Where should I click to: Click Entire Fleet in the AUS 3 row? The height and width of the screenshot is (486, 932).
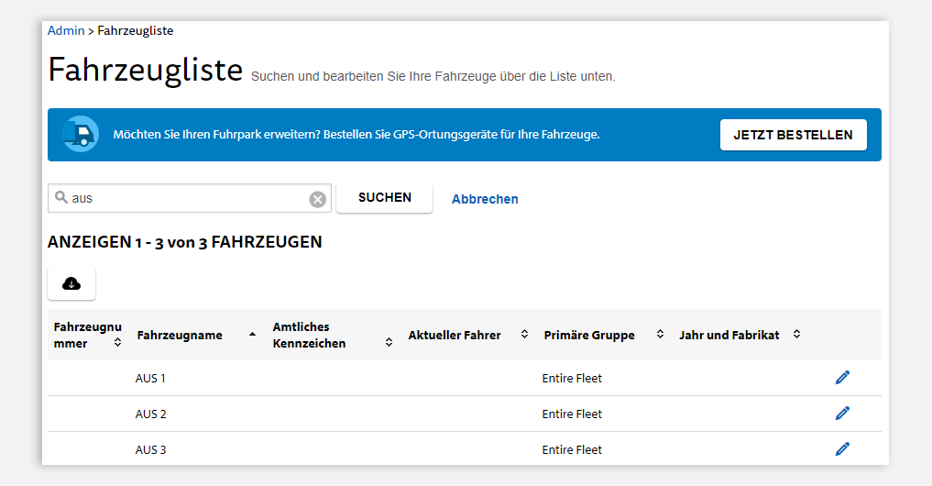pos(572,449)
